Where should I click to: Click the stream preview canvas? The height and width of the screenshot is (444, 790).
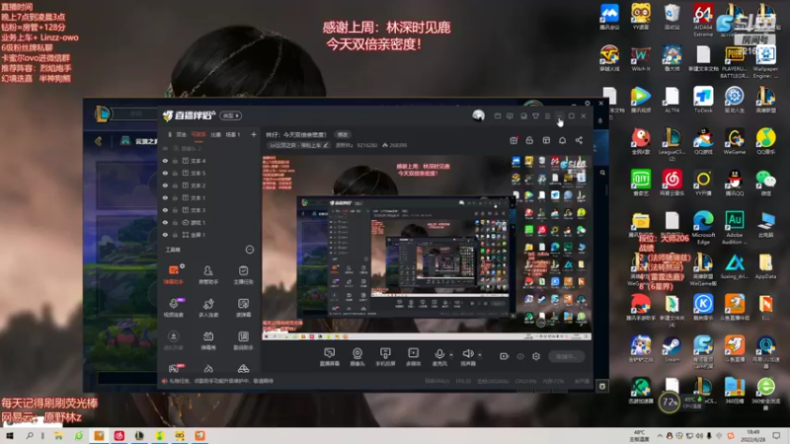427,247
